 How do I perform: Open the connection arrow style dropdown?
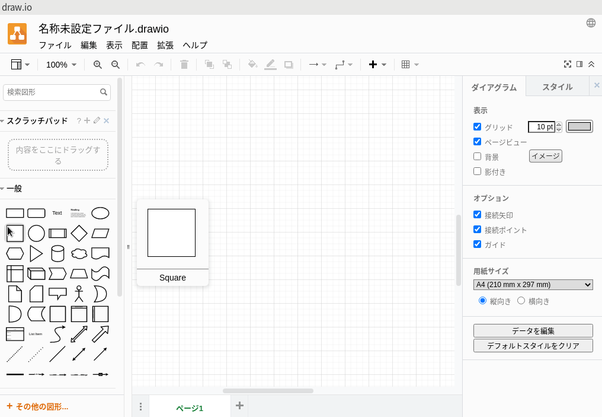point(318,65)
